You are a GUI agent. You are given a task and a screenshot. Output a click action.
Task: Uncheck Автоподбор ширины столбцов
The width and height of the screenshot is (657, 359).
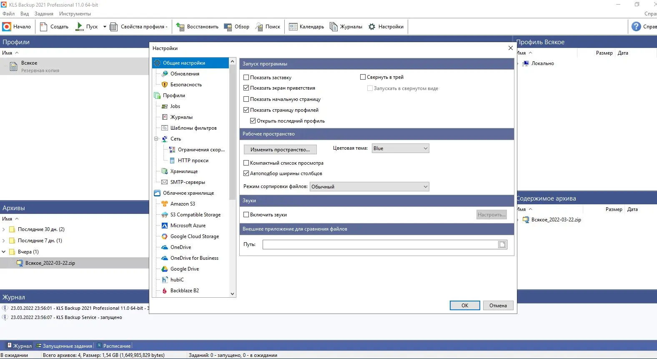[x=246, y=173]
